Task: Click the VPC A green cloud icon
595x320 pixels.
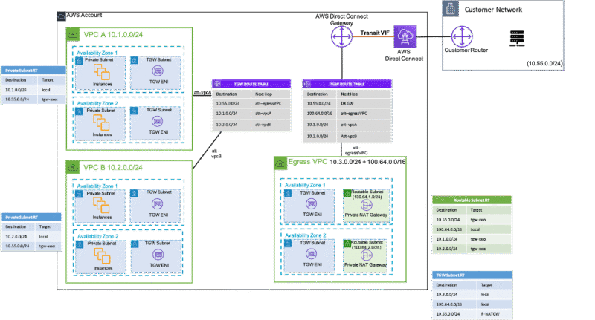Action: pyautogui.click(x=72, y=34)
